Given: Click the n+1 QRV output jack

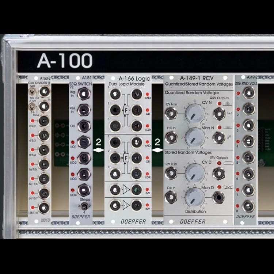Looking at the screenshot, I should pos(219,114).
